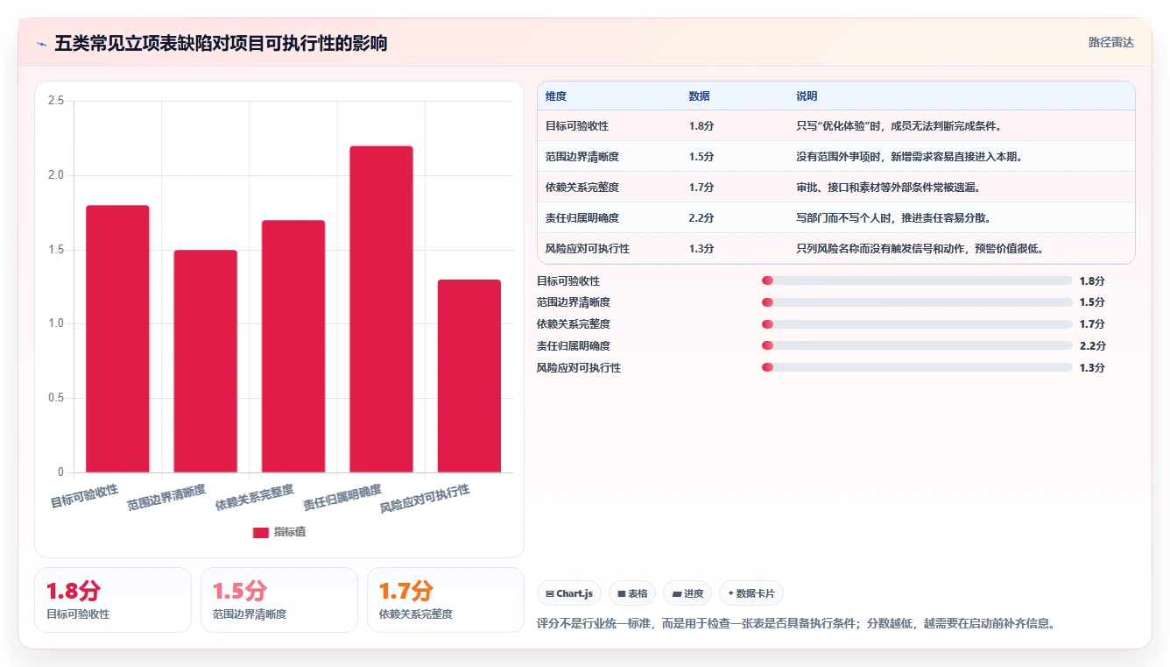Click the 2.2分 value in the table
Viewport: 1170px width, 667px height.
point(701,218)
